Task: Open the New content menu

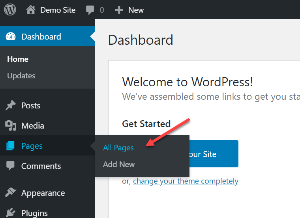Action: [136, 10]
